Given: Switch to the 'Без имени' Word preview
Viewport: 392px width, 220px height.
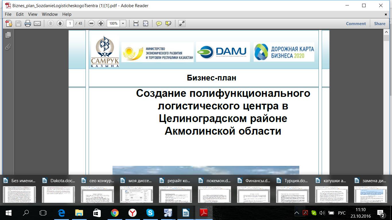Looking at the screenshot, I should [19, 191].
